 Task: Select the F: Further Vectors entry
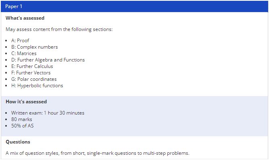pyautogui.click(x=31, y=73)
